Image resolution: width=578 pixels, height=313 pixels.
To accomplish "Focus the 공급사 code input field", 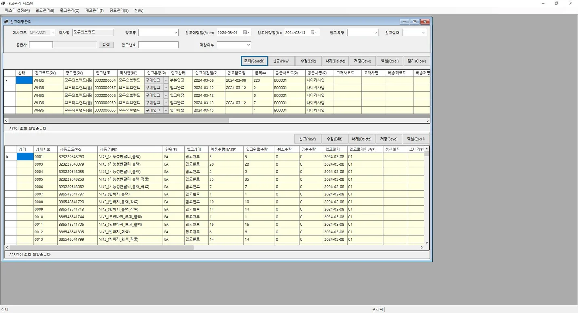I will pos(41,45).
